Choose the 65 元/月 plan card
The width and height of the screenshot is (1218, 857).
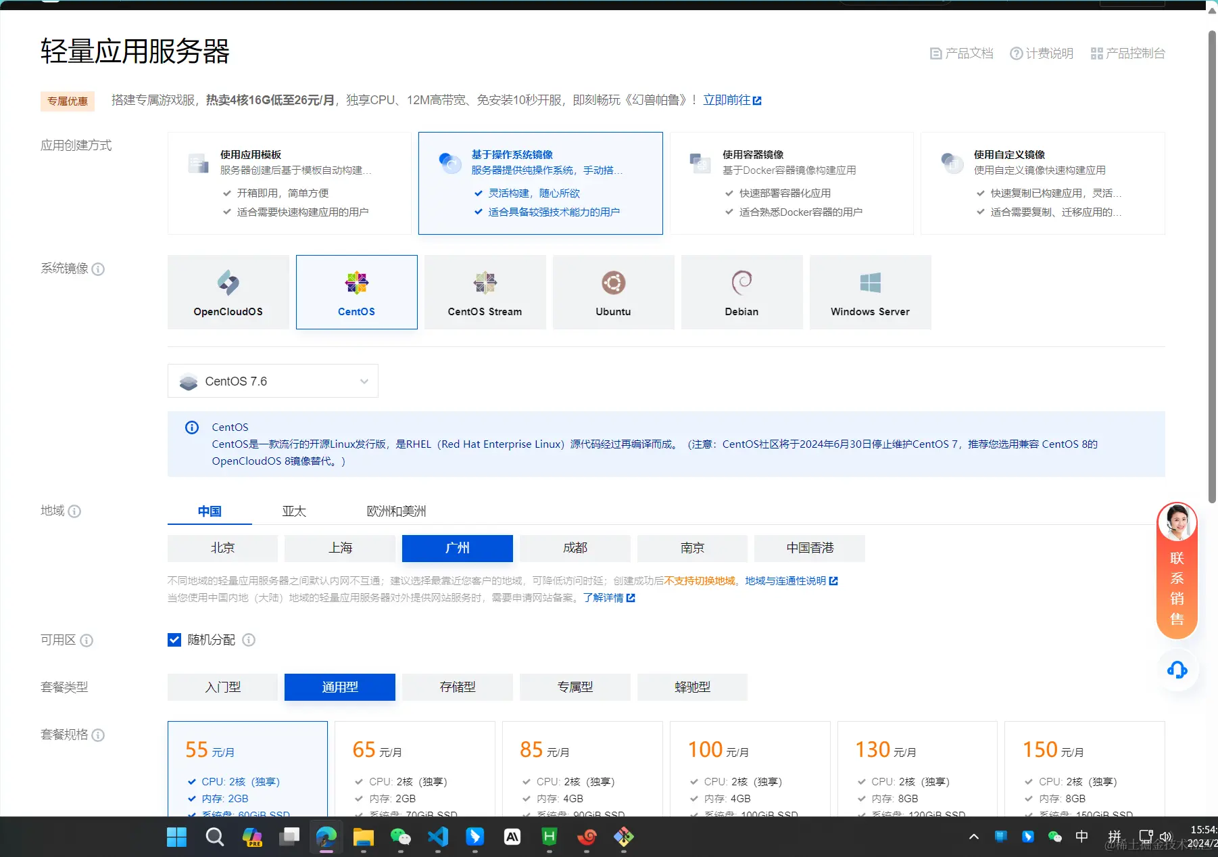pyautogui.click(x=415, y=769)
